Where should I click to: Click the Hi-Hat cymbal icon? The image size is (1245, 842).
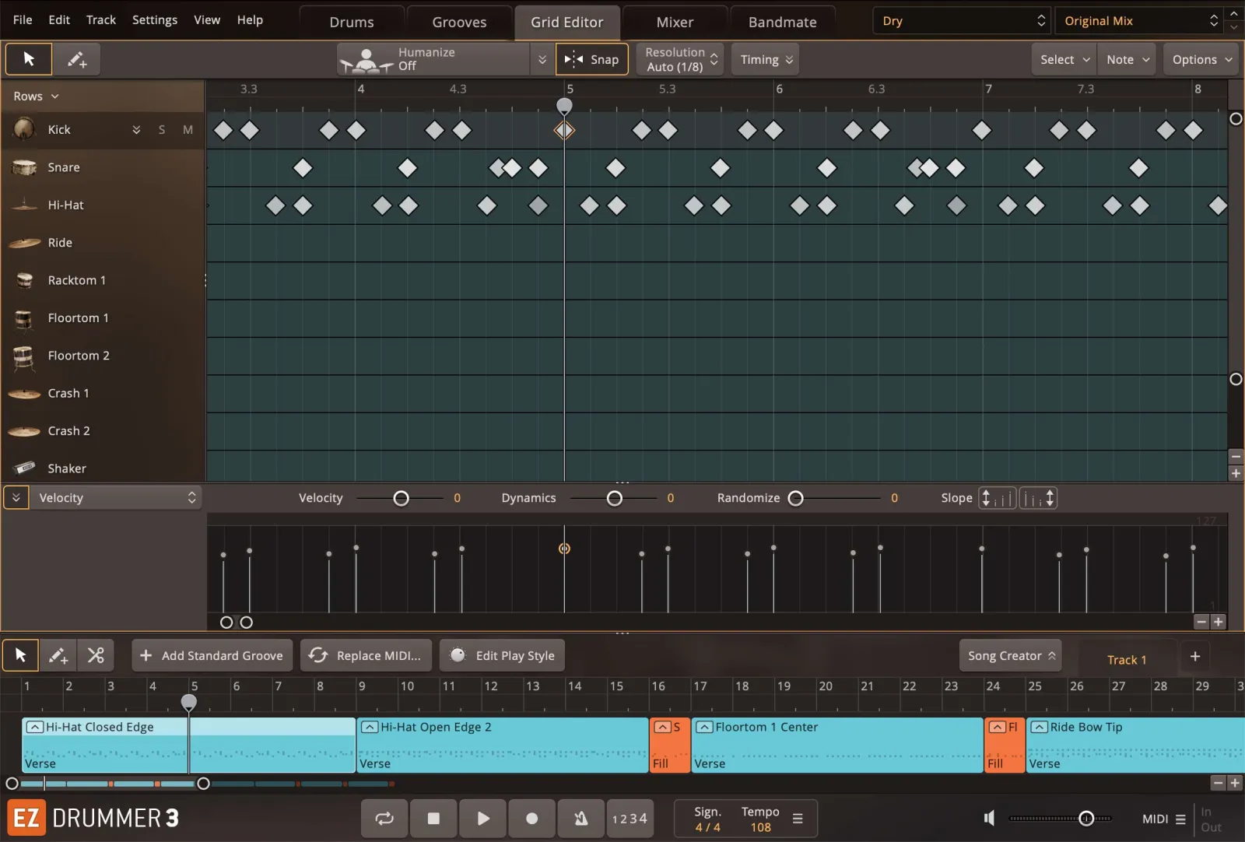pyautogui.click(x=24, y=205)
